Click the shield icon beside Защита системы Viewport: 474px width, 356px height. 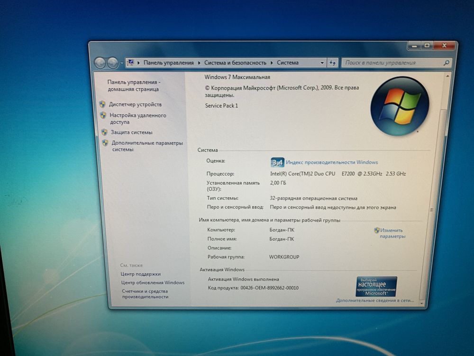click(x=104, y=132)
